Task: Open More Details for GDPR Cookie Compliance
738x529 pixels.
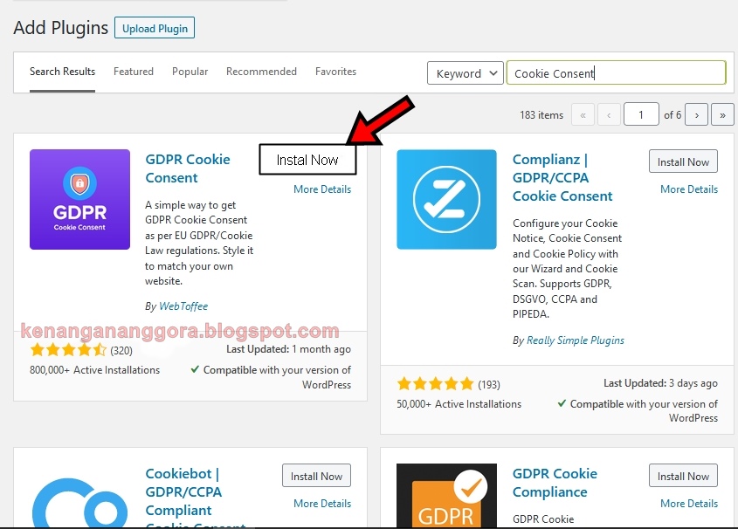Action: point(689,503)
